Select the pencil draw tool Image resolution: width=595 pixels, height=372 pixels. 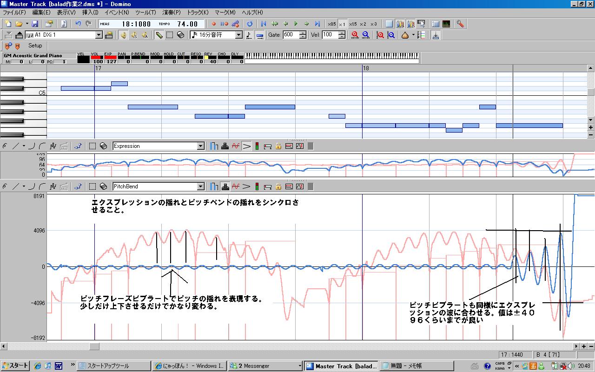(x=159, y=35)
